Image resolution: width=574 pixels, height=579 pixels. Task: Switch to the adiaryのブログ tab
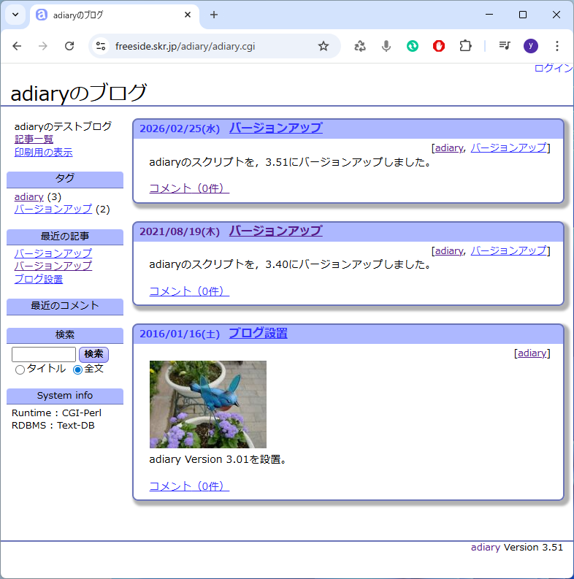[110, 15]
